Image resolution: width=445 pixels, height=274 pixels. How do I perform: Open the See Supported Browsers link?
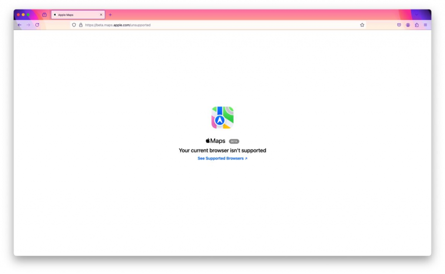point(222,158)
